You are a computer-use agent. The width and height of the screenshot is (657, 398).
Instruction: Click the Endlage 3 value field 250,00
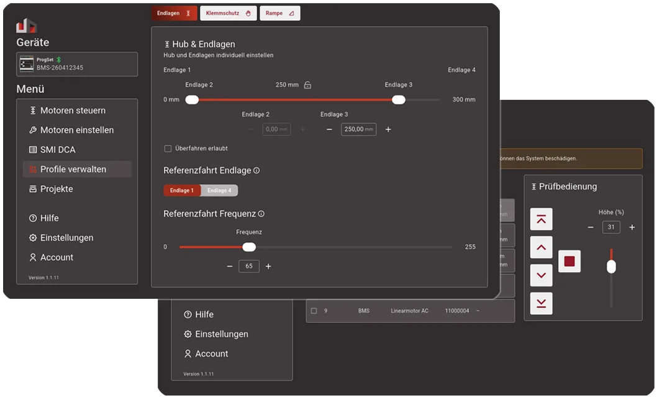pos(359,130)
